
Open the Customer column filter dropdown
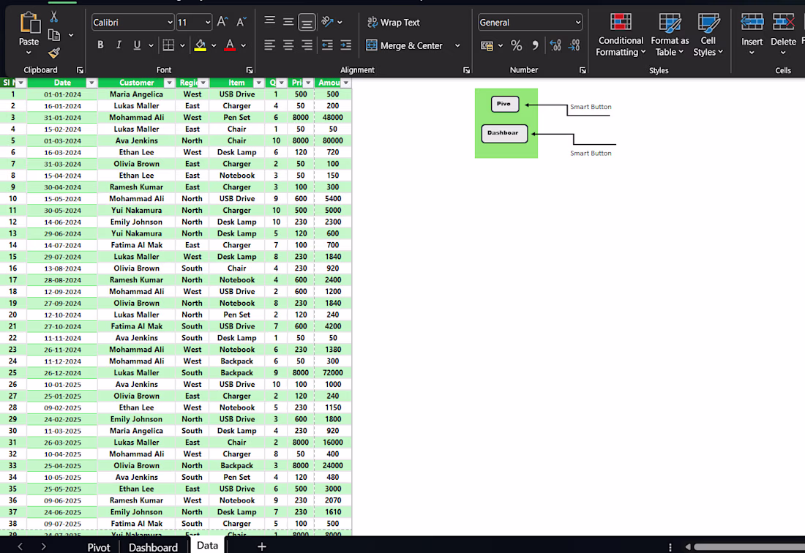tap(169, 83)
